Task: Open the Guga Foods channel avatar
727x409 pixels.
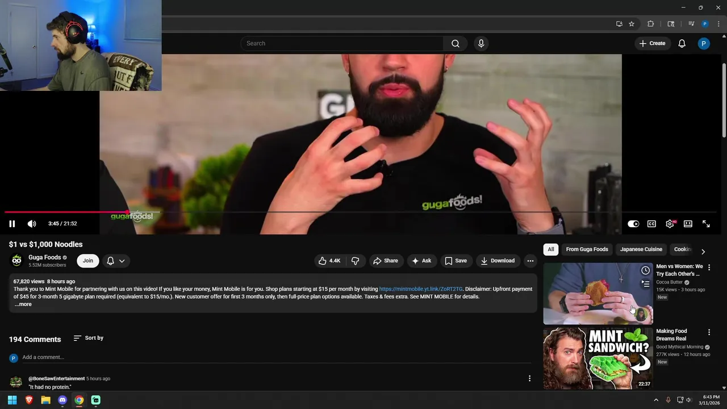Action: (16, 261)
